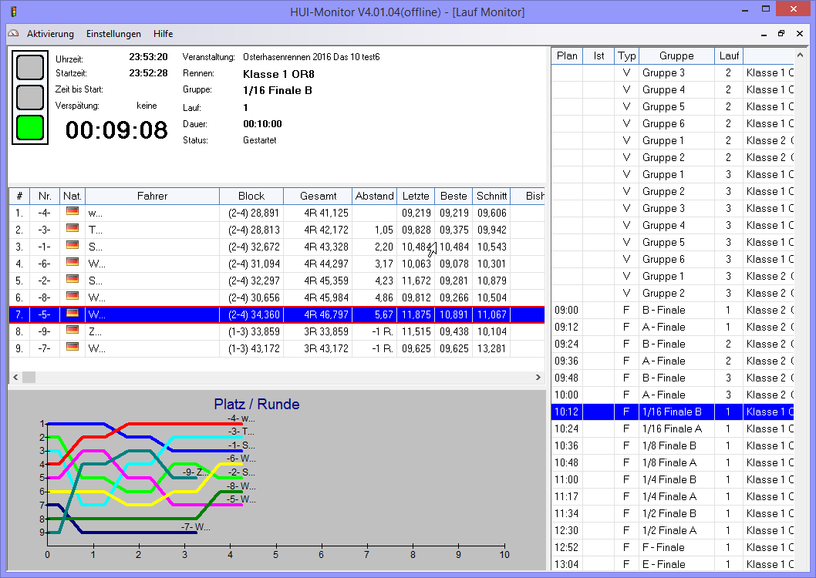This screenshot has width=816, height=578.
Task: Open the Hilfe menu
Action: click(163, 34)
